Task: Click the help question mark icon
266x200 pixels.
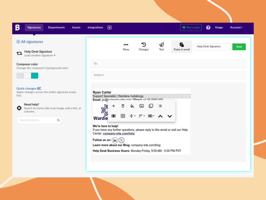Action: [208, 28]
